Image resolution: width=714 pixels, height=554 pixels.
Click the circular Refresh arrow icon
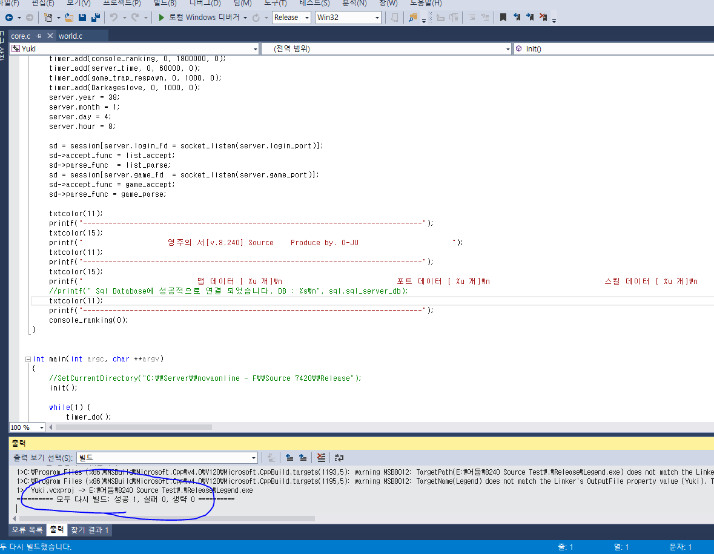(256, 18)
